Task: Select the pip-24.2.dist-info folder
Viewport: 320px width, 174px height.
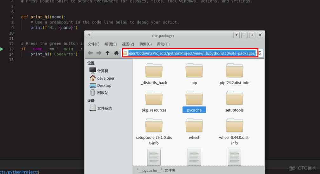Action: click(235, 74)
